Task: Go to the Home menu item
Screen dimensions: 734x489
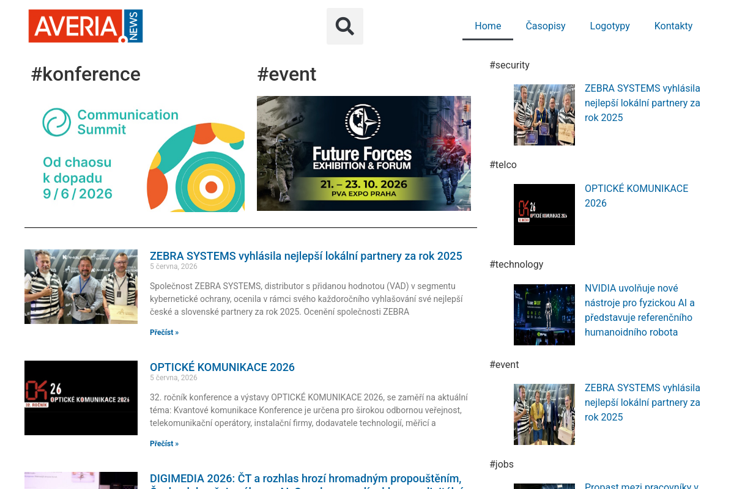Action: 487,26
